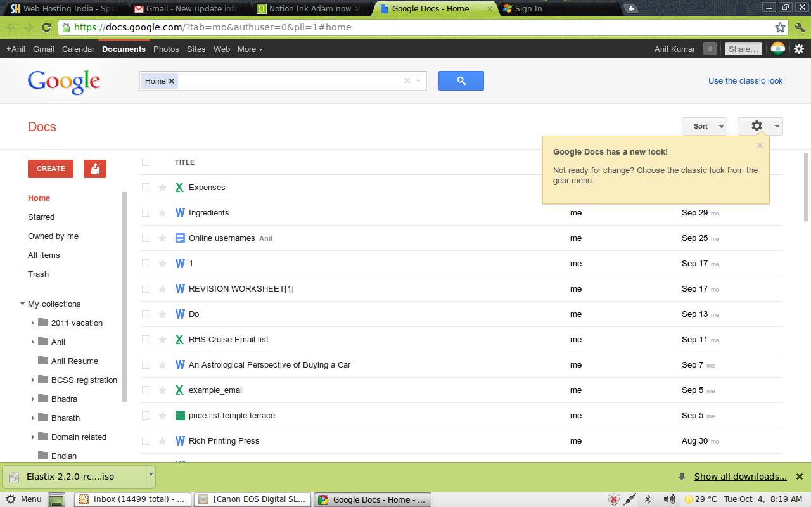Bookmark the page using the address bar star
Screen dimensions: 811x507
coord(781,27)
